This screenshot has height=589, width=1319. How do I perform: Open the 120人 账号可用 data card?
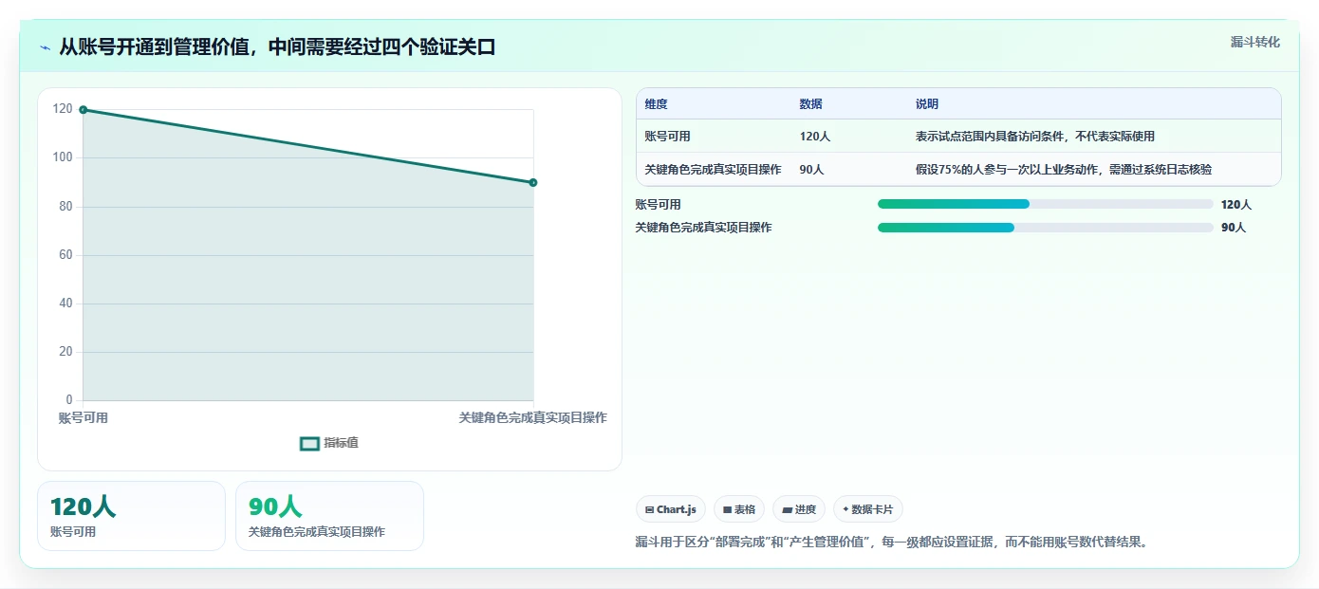(x=131, y=516)
